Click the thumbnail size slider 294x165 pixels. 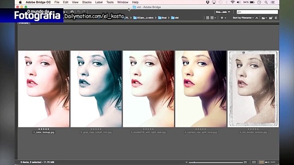(x=215, y=162)
